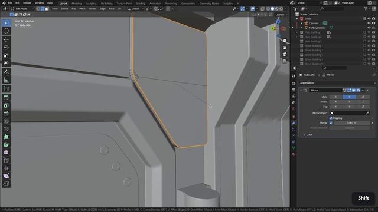Select the Extrude Region tool
The height and width of the screenshot is (212, 378).
coord(6,97)
